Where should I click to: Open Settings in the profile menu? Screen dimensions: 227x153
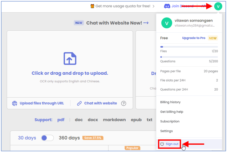pos(166,131)
